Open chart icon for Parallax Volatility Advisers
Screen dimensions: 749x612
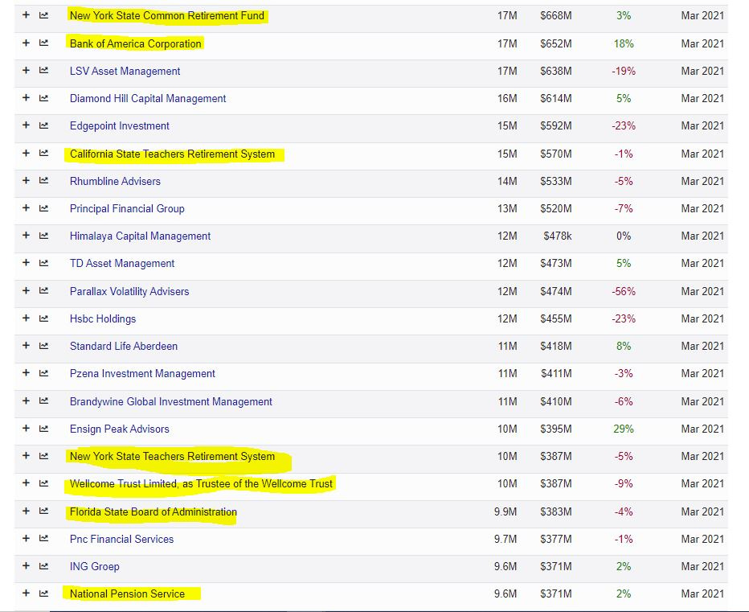43,290
